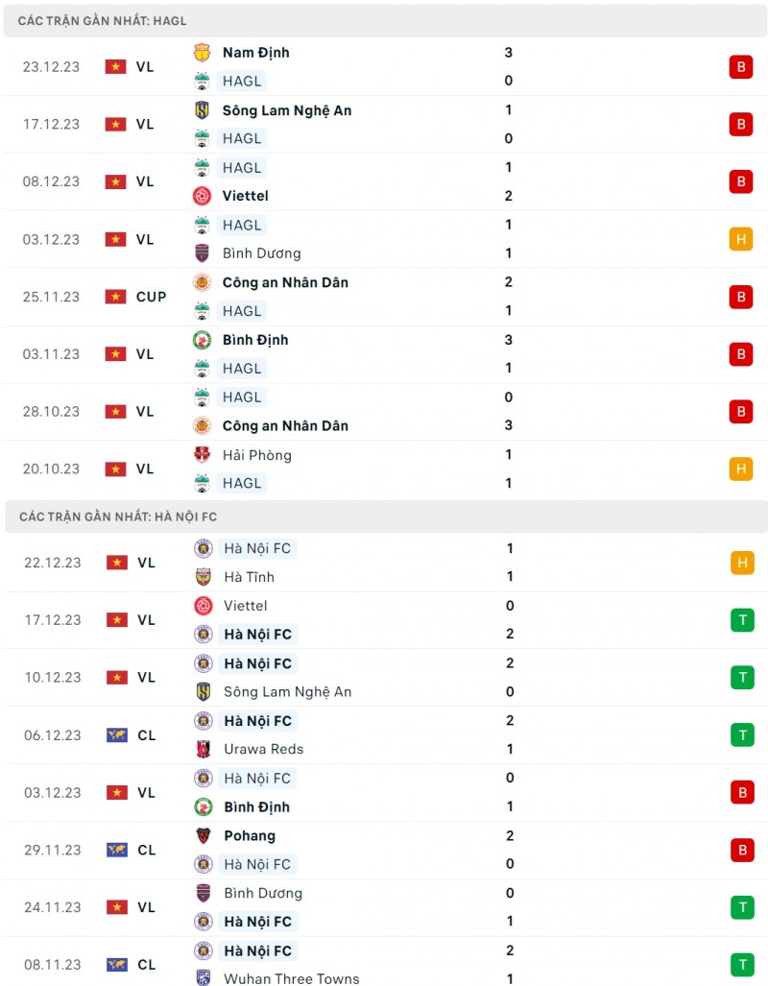
Task: Click the Hà Tĩnh team logo
Action: click(x=203, y=577)
